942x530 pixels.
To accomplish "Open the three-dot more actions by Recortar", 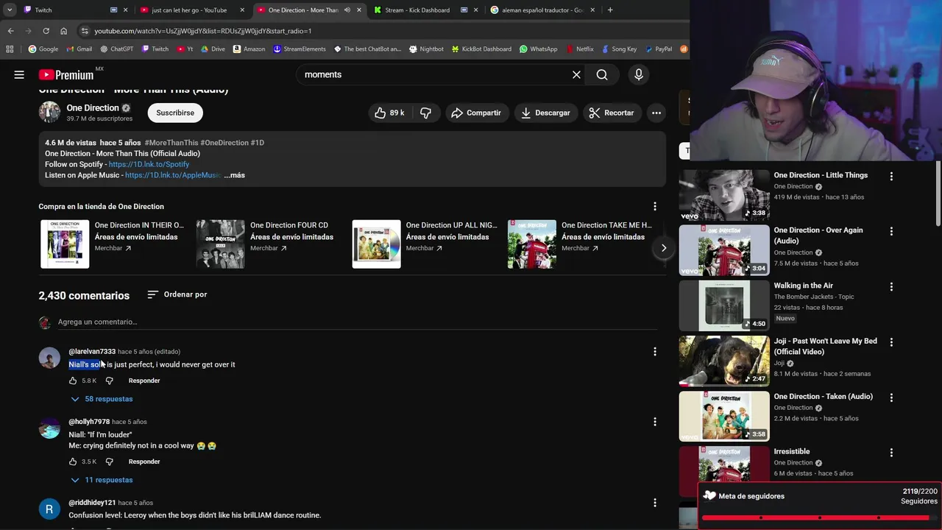I will pyautogui.click(x=656, y=113).
